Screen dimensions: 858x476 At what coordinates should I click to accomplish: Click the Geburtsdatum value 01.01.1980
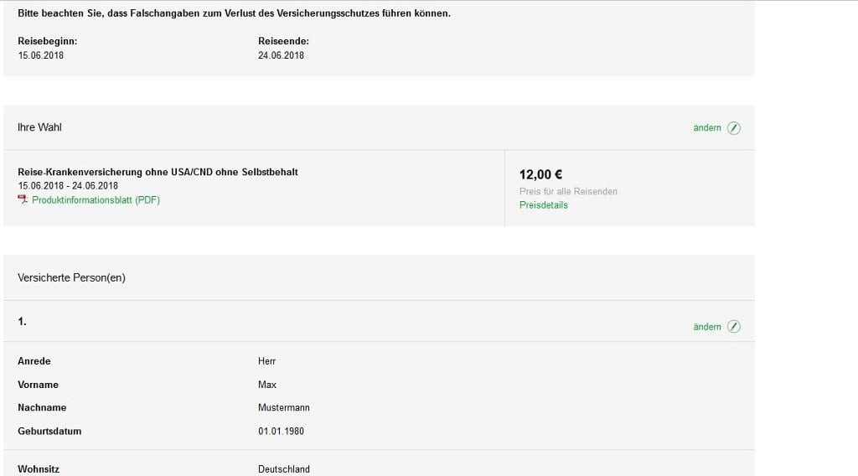pos(281,431)
